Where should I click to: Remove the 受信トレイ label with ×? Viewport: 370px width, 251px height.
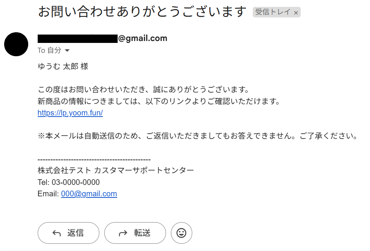coord(296,13)
